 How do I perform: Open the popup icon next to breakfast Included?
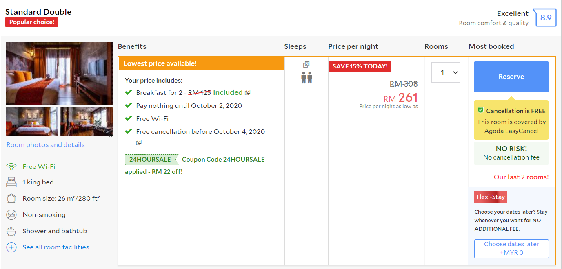coord(247,92)
